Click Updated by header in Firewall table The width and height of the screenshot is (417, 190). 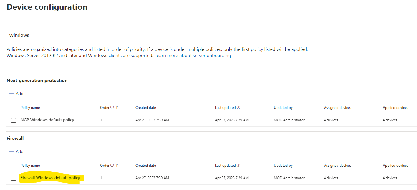coord(283,166)
